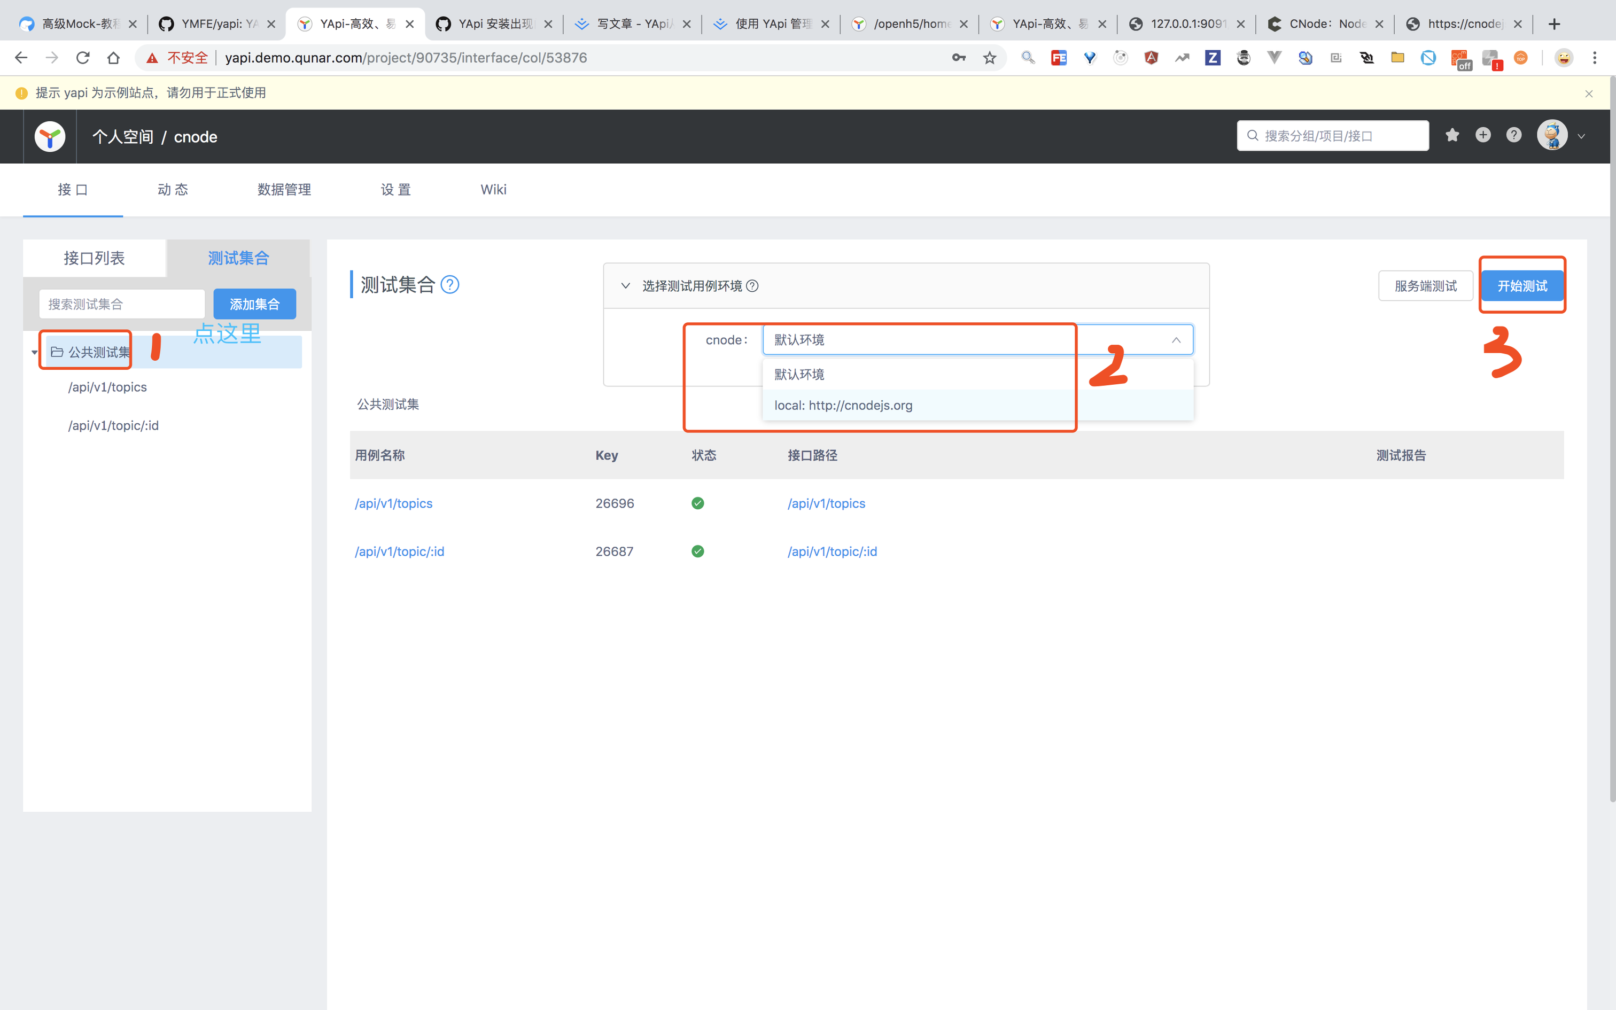Click the plus add-project icon in header
This screenshot has width=1616, height=1010.
click(1483, 135)
